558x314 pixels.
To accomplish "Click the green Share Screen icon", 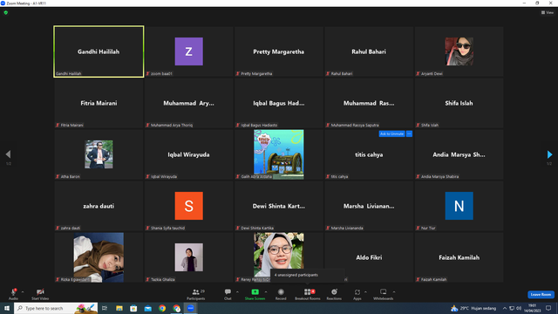I will [x=255, y=292].
